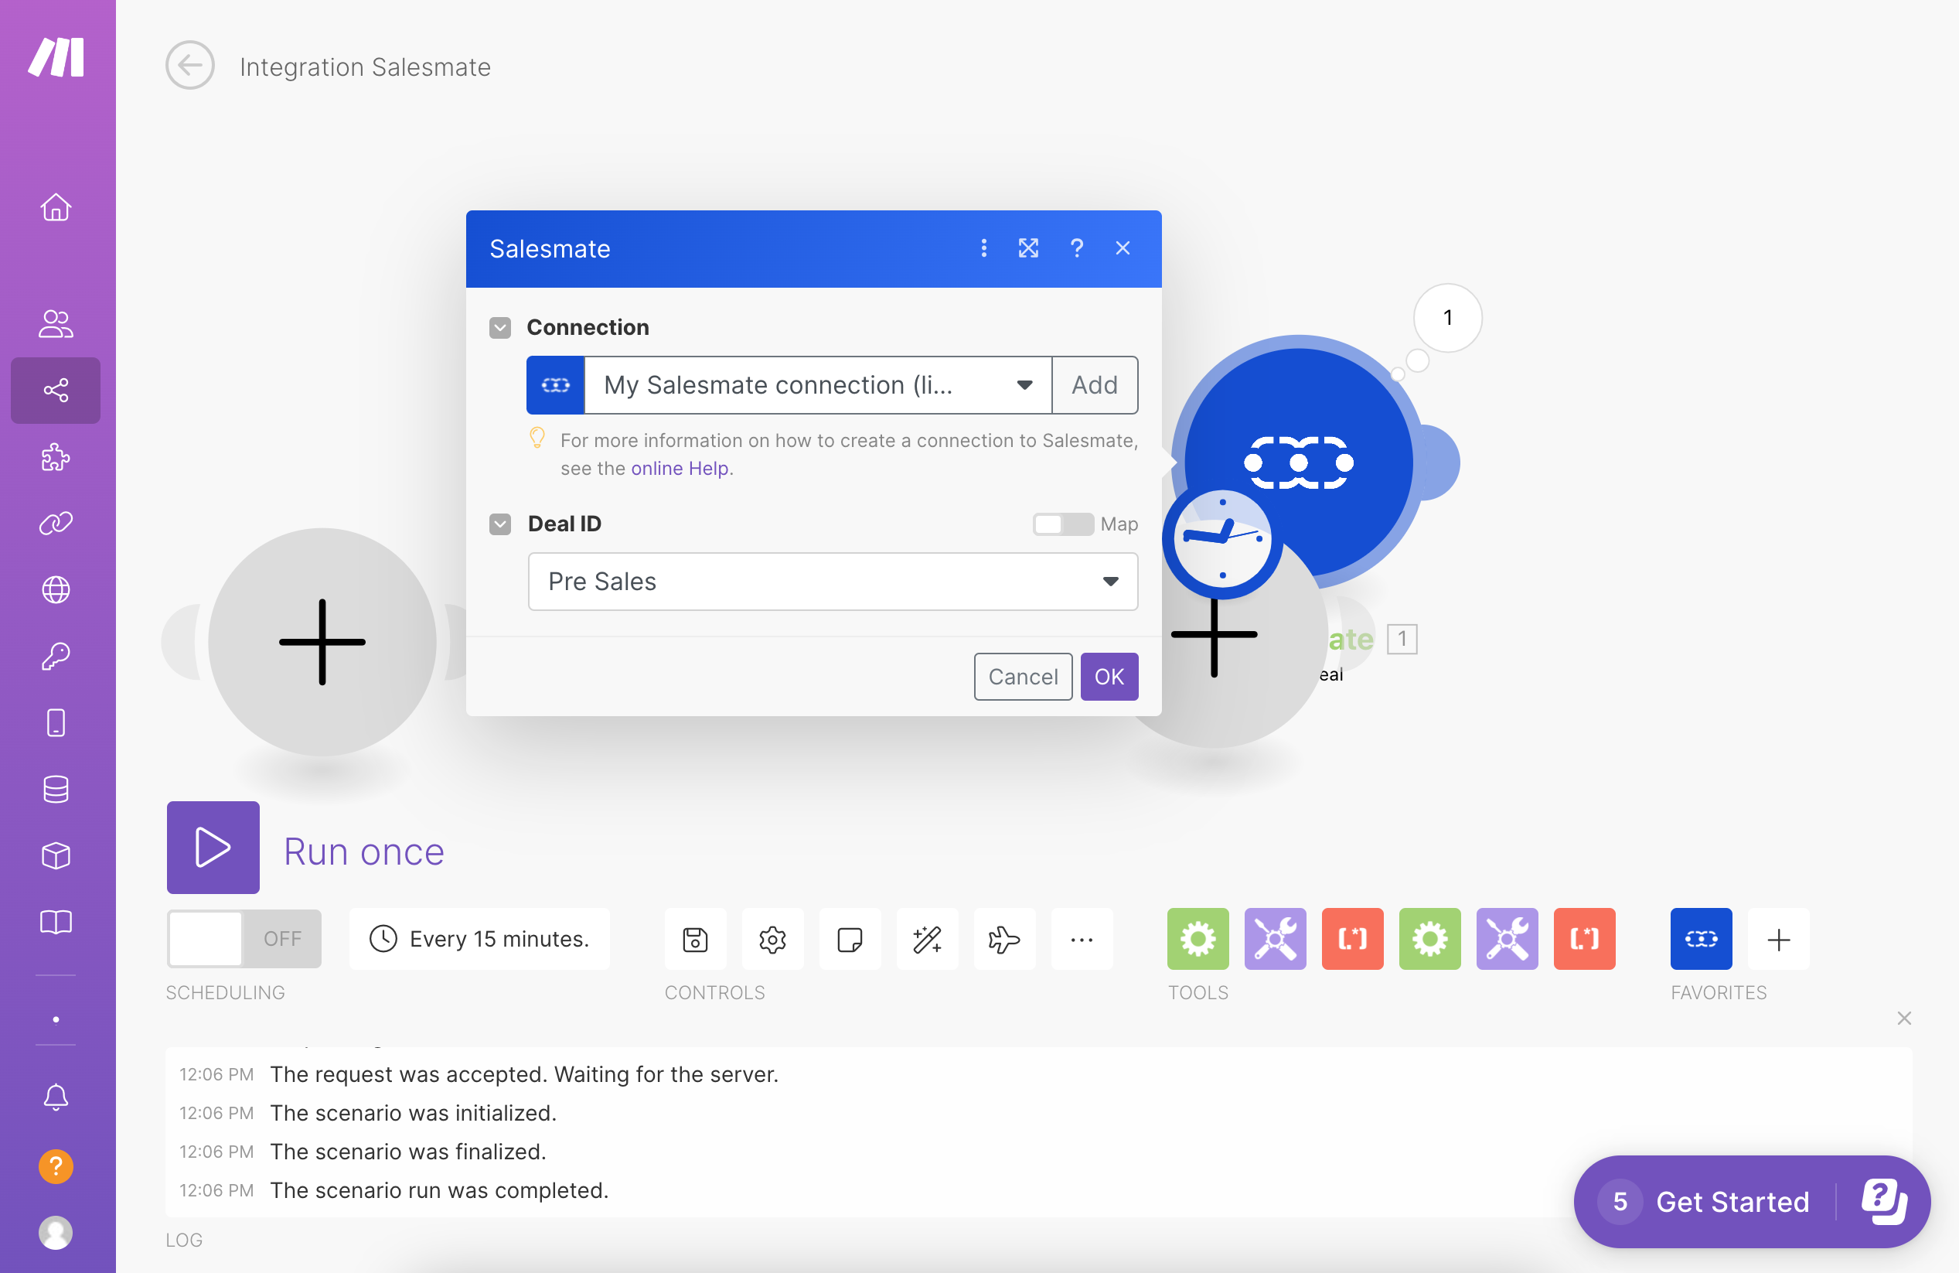The image size is (1959, 1273).
Task: Open Scenarios share icon in sidebar
Action: [56, 391]
